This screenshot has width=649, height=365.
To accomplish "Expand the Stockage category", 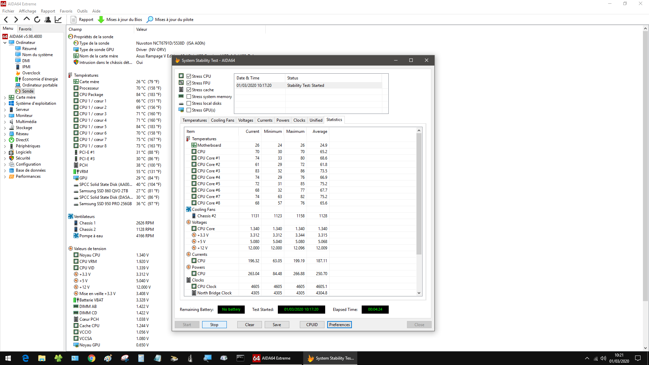I will point(4,127).
